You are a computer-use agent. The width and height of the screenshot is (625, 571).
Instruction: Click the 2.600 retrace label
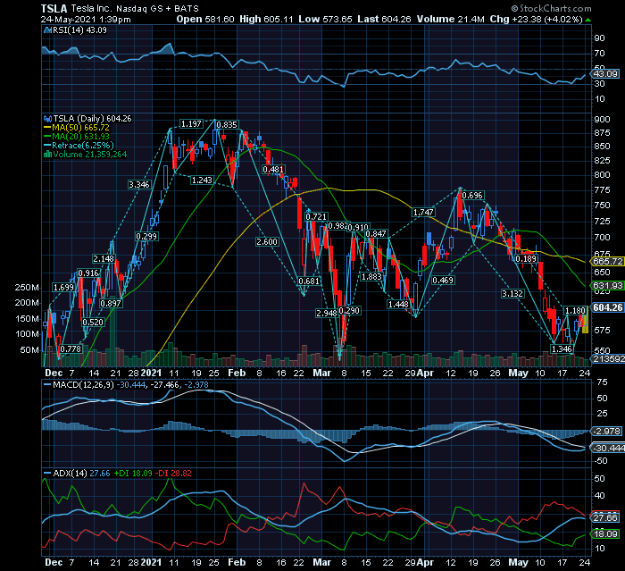(267, 241)
